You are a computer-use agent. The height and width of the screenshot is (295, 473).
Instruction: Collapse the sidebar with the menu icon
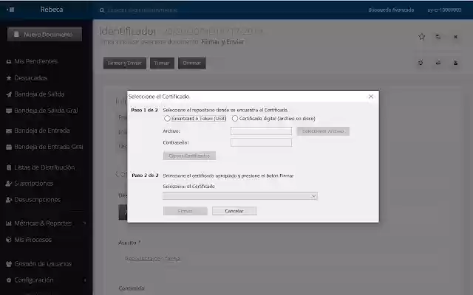[x=10, y=10]
